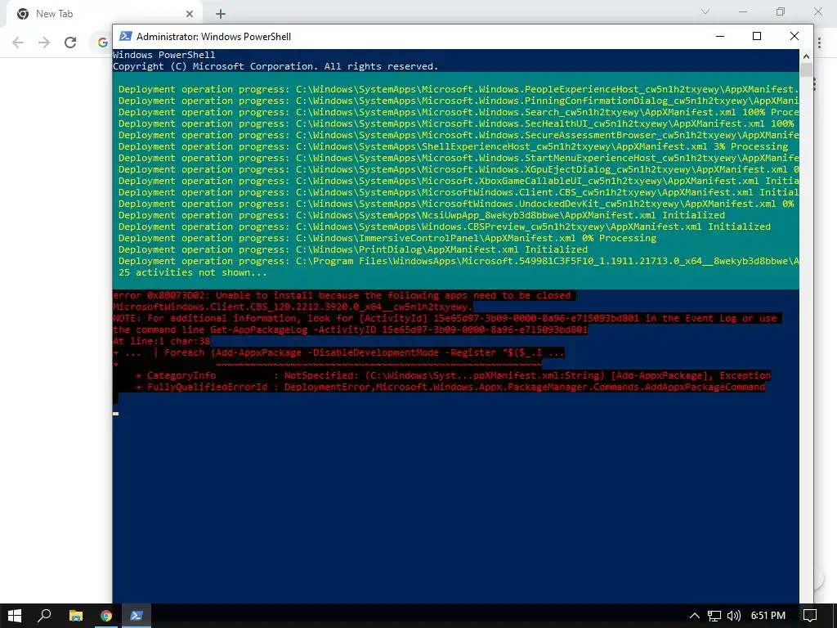837x628 pixels.
Task: Go forward in Chrome window
Action: [44, 43]
